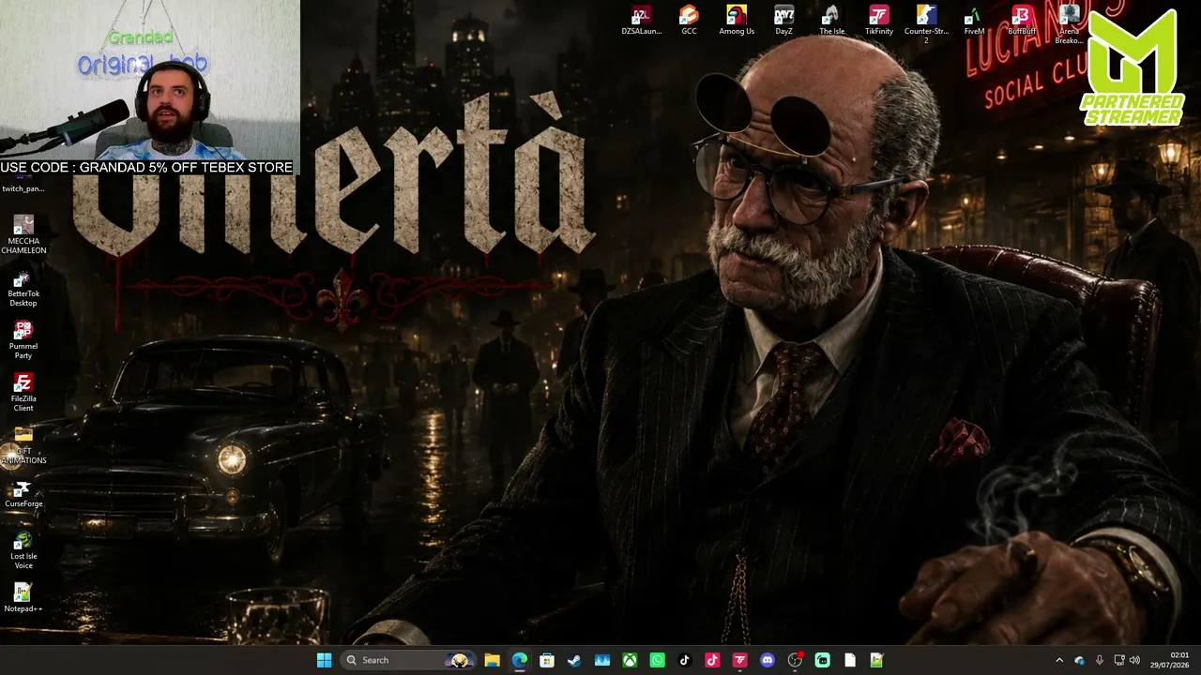This screenshot has width=1201, height=675.
Task: Select the BuffBuff desktop shortcut
Action: [1022, 21]
